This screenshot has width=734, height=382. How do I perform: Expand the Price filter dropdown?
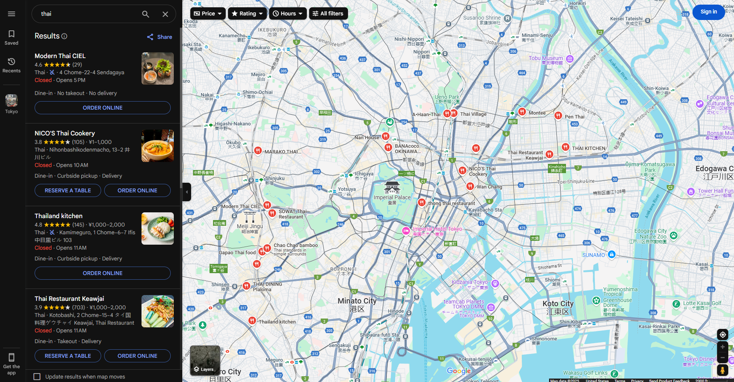pyautogui.click(x=208, y=13)
